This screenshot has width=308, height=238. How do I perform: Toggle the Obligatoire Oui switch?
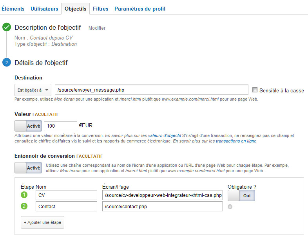click(241, 196)
